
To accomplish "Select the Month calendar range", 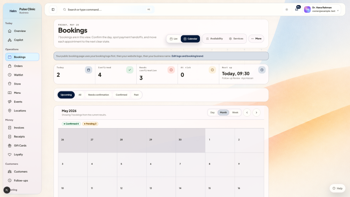I will (223, 113).
